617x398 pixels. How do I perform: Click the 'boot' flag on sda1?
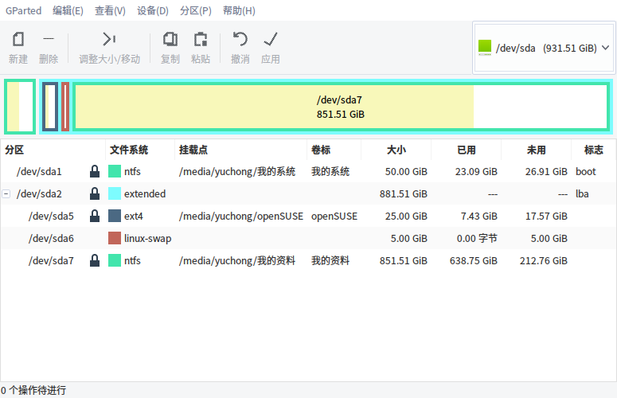click(585, 171)
